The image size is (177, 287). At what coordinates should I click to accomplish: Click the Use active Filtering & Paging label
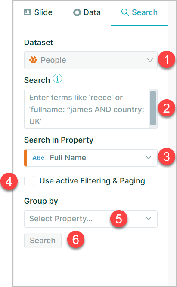click(x=92, y=181)
